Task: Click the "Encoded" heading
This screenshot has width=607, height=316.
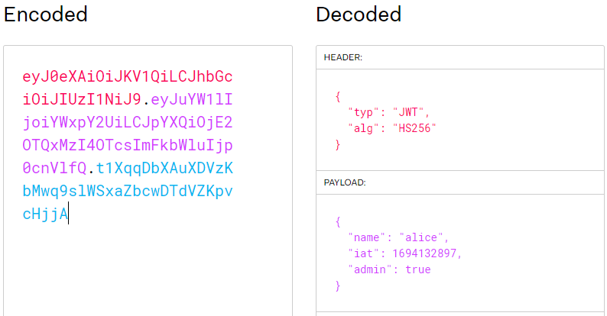Action: click(x=46, y=15)
